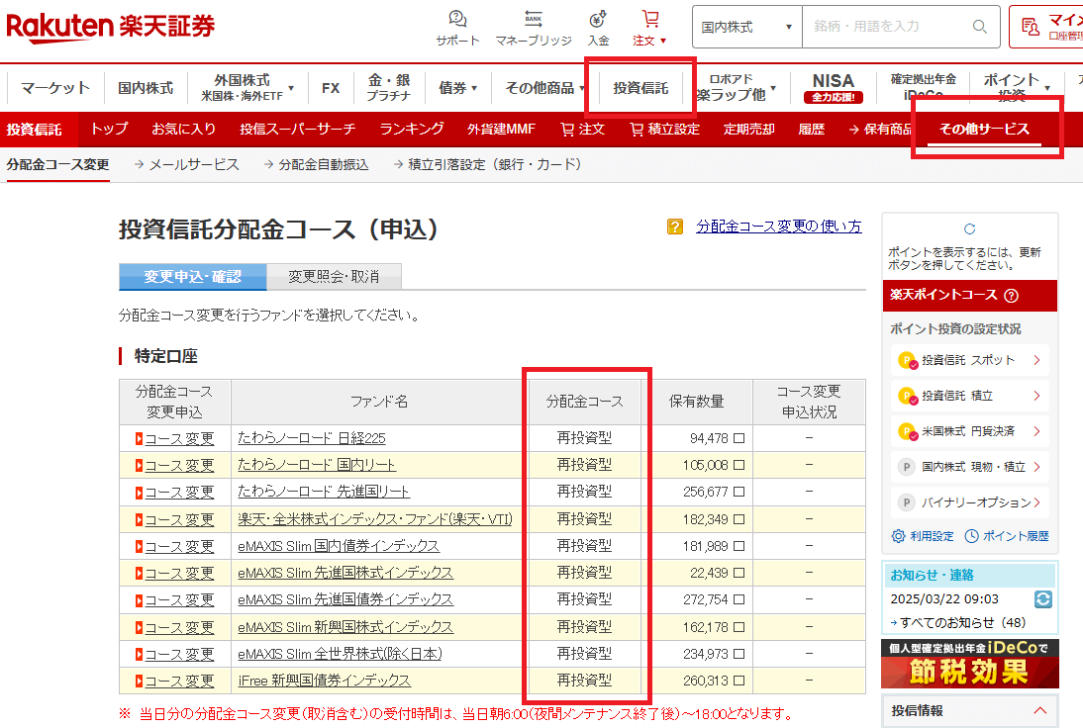Open ポイント履歴 clock icon
Screen dimensions: 1083x728
971,536
